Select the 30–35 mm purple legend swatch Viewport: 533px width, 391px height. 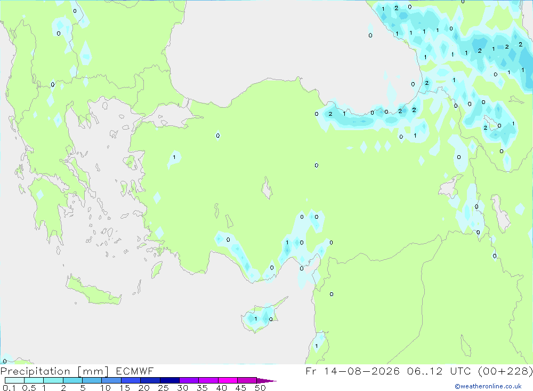point(189,380)
